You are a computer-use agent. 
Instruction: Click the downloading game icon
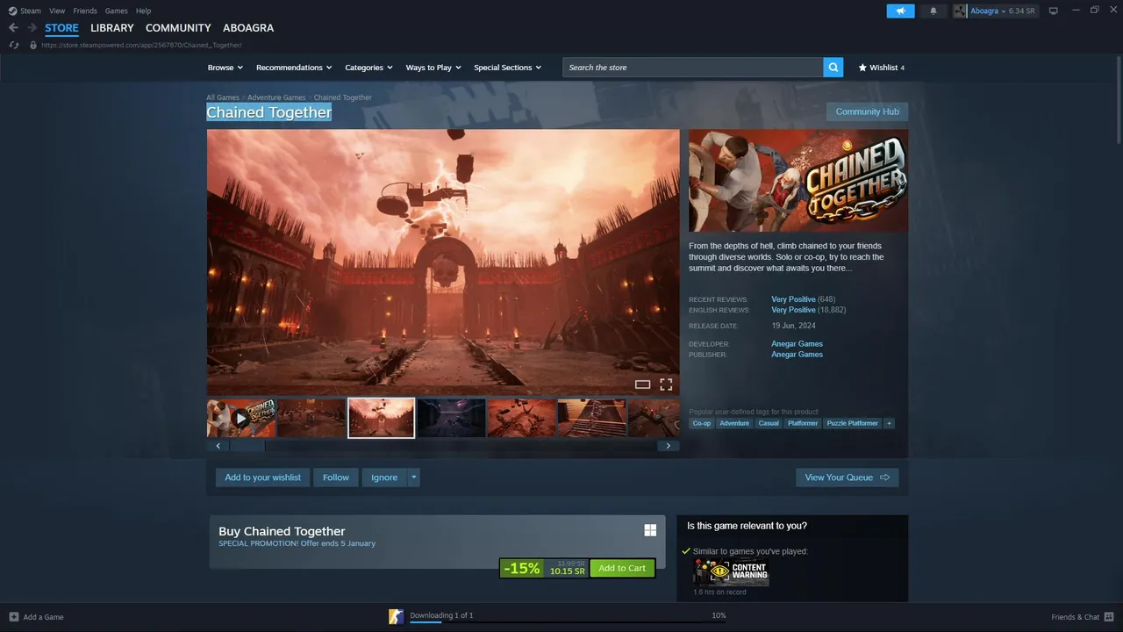click(397, 616)
